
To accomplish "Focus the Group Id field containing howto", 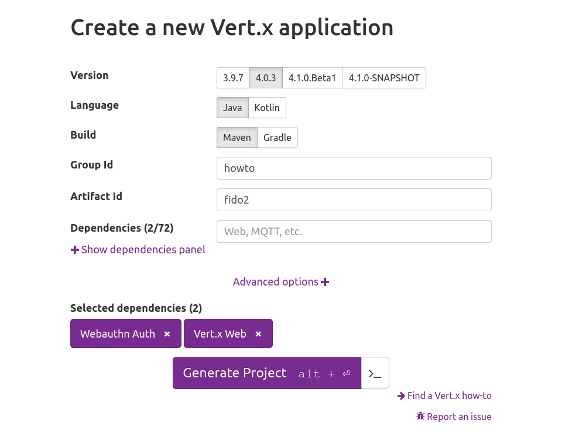I will [x=354, y=168].
